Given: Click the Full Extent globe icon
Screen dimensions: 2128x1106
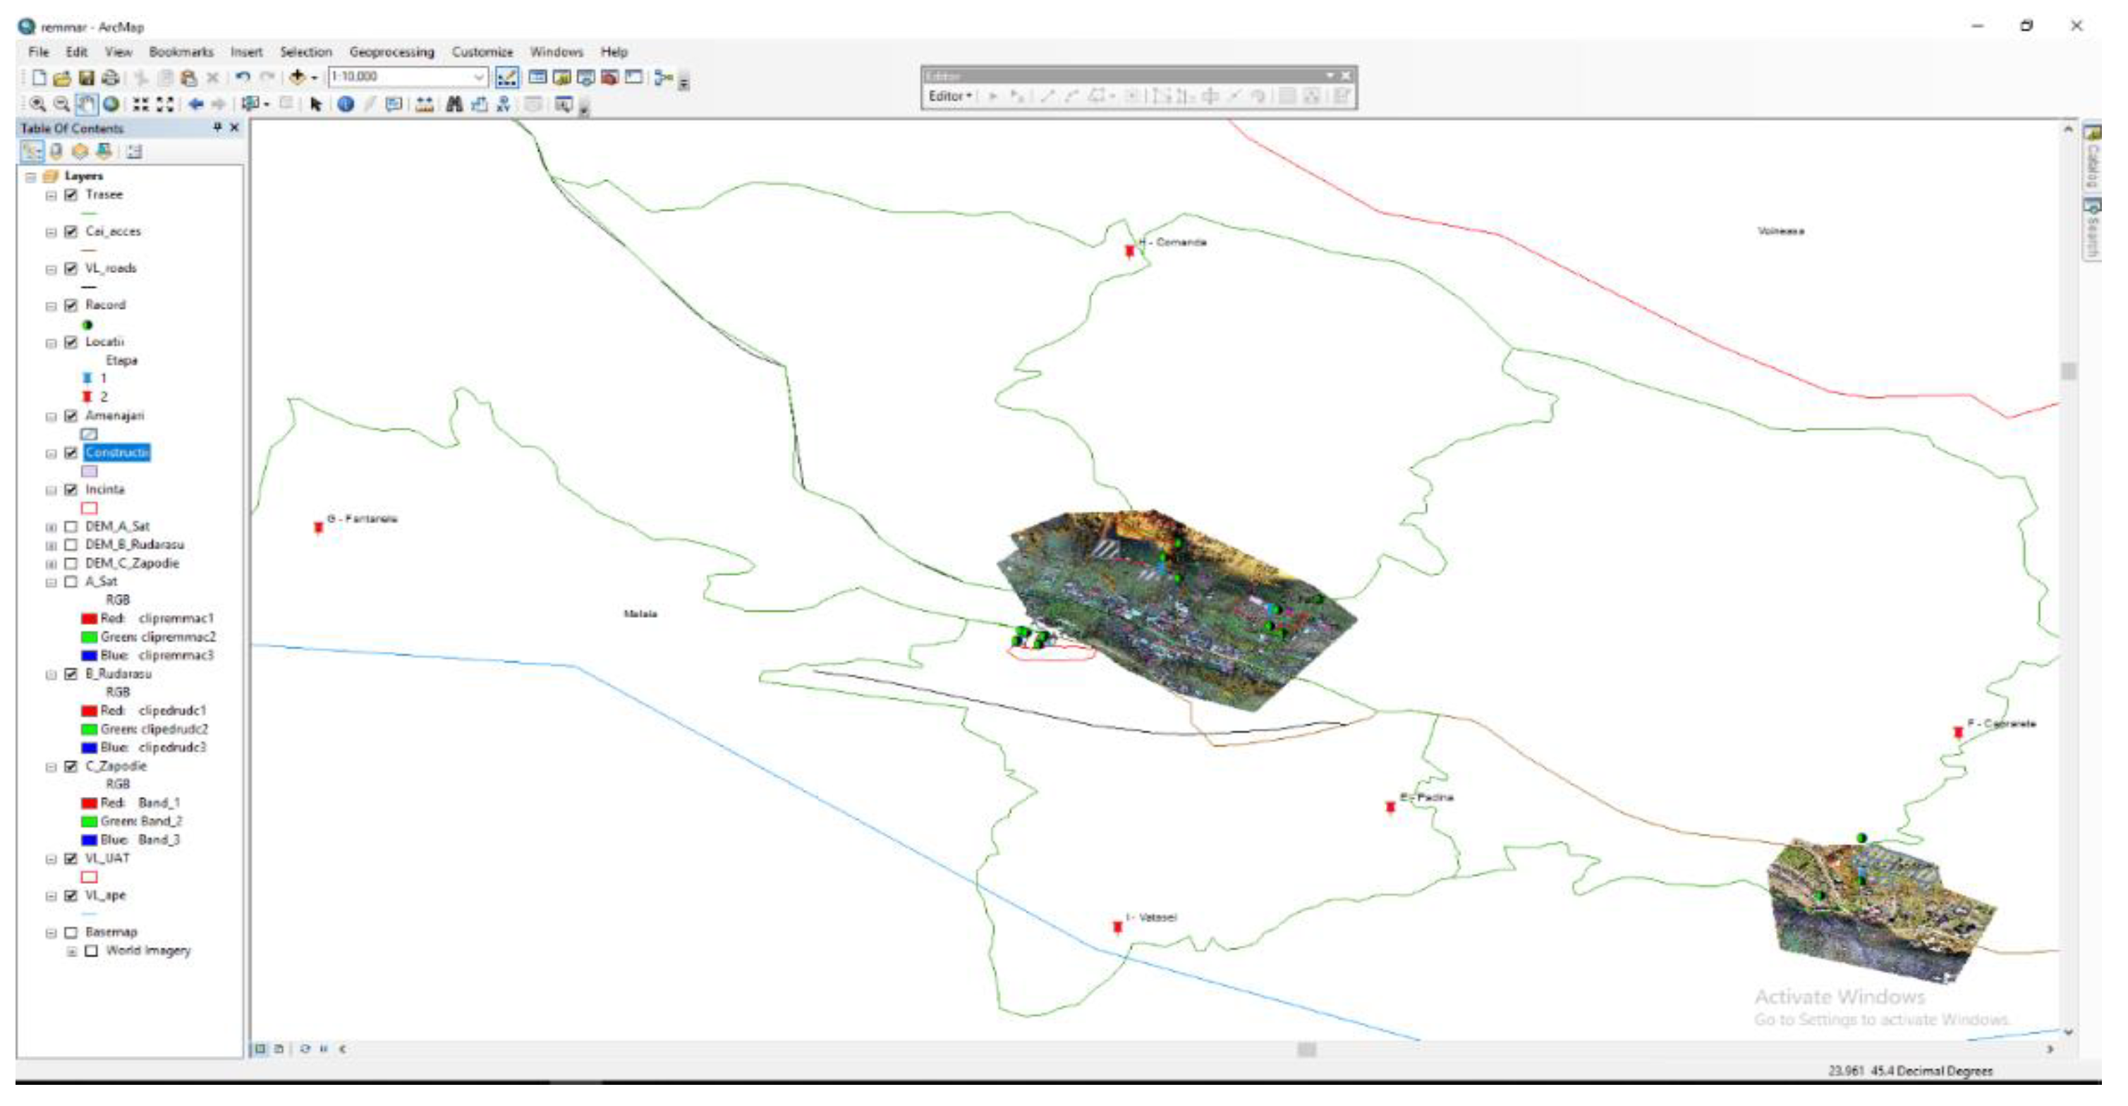Looking at the screenshot, I should pyautogui.click(x=111, y=104).
